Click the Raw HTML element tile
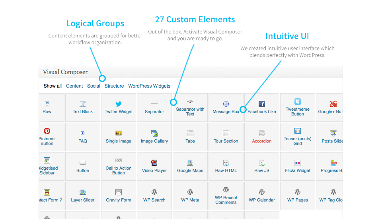The image size is (382, 219). click(x=226, y=166)
